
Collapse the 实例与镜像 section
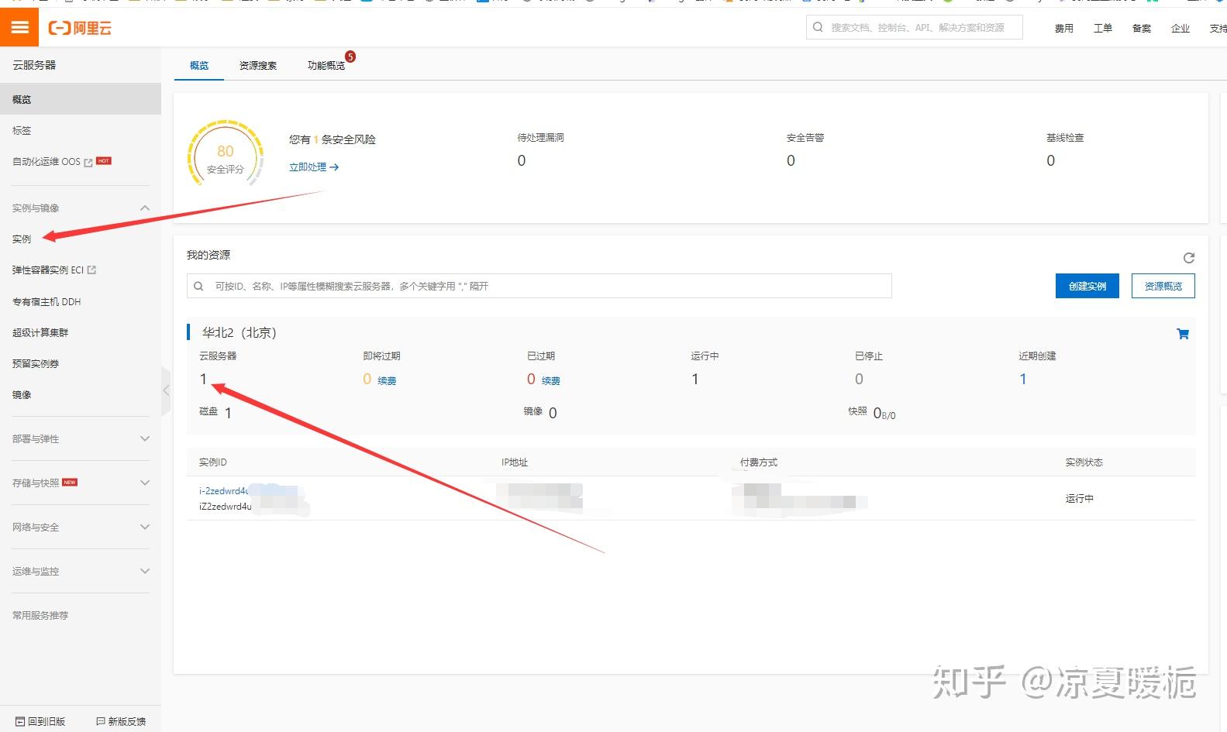pyautogui.click(x=145, y=208)
